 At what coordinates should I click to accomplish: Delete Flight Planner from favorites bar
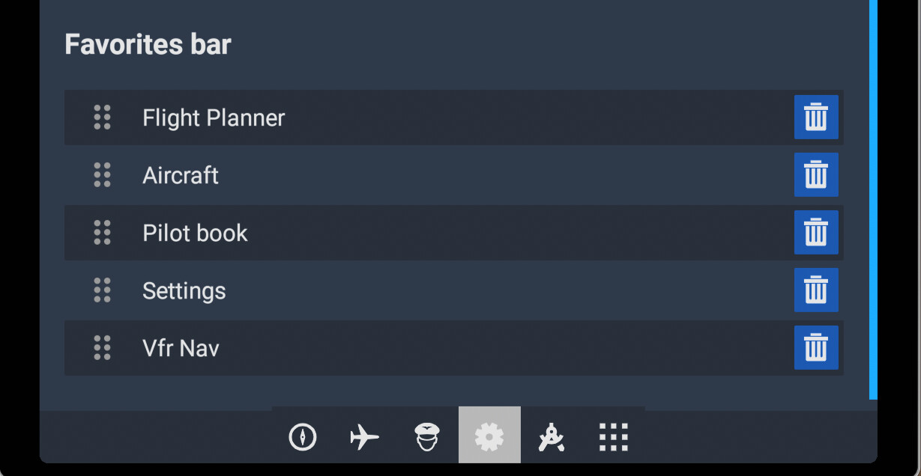click(816, 118)
